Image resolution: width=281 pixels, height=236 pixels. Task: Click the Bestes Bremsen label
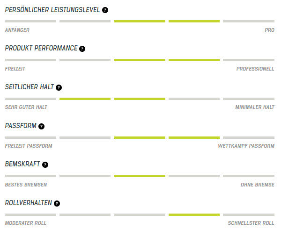(x=26, y=185)
